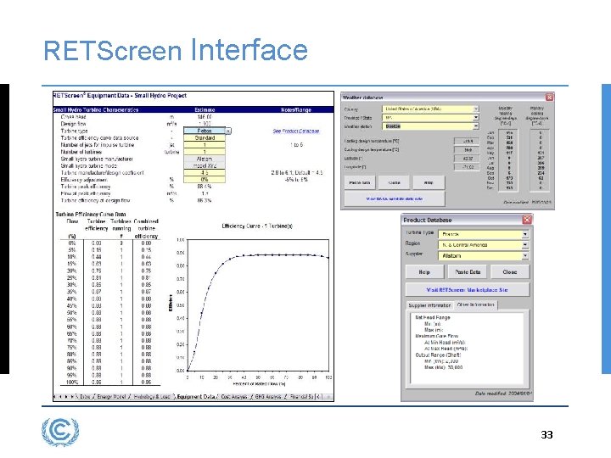Image resolution: width=611 pixels, height=458 pixels.
Task: Click the UNFCCC logo on the slide
Action: (60, 432)
